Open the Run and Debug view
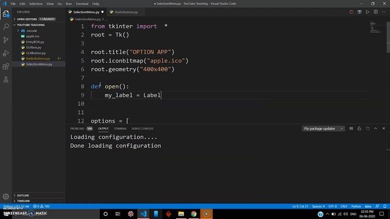 (x=5, y=53)
